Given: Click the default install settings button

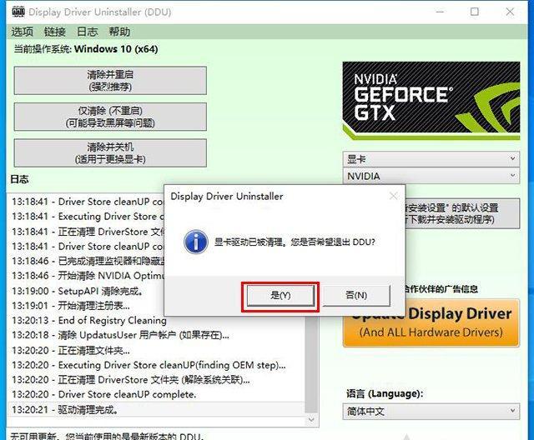Looking at the screenshot, I should [462, 213].
